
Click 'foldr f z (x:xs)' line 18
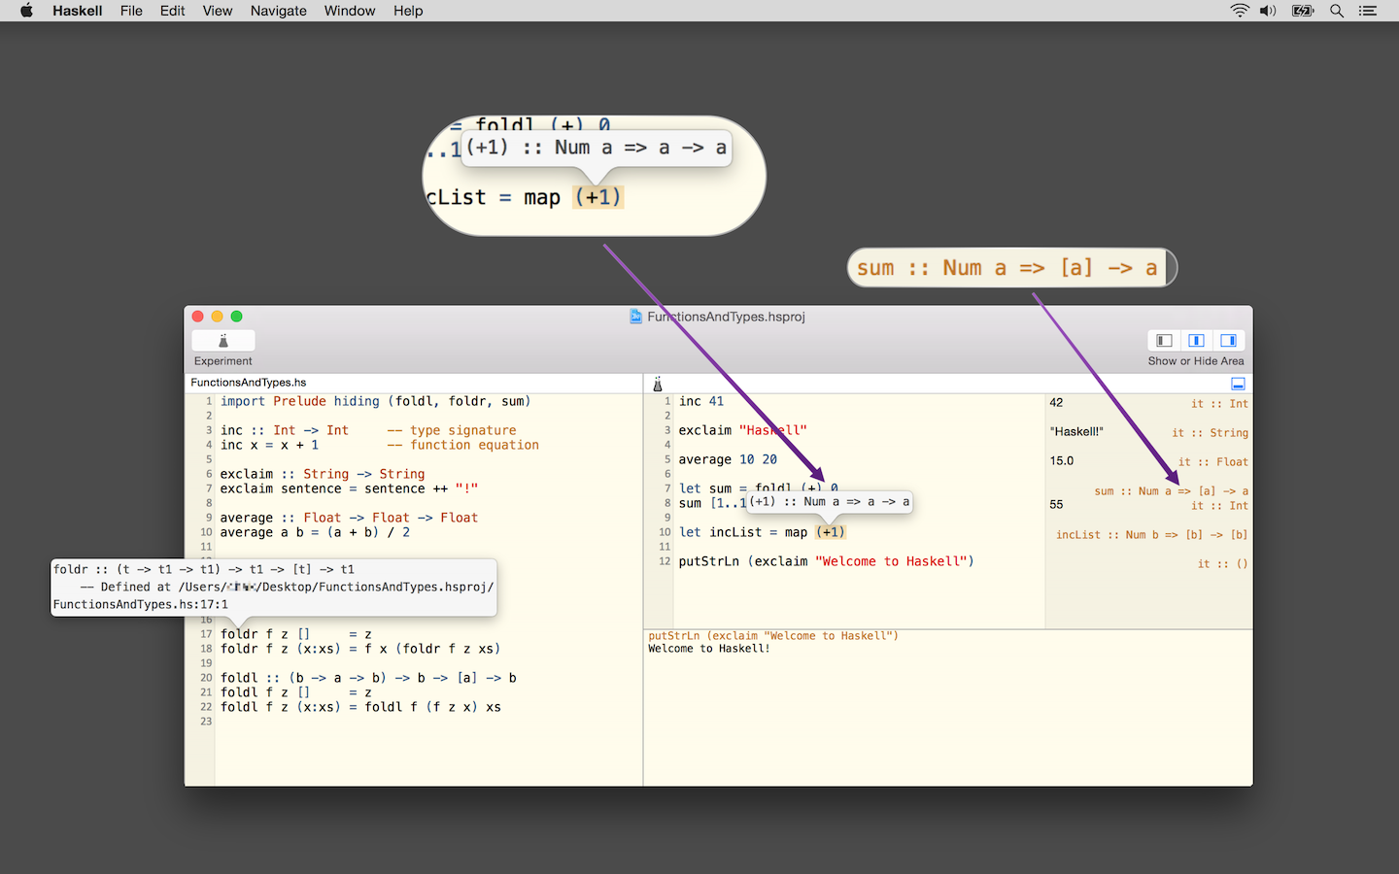(x=360, y=649)
